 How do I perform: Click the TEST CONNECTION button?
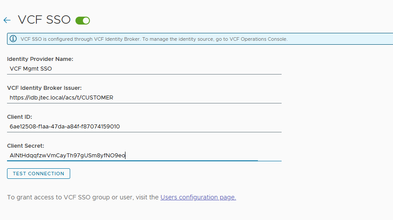coord(39,174)
